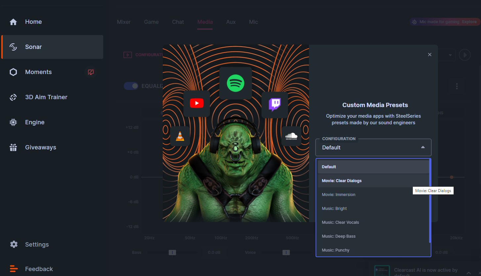Select Music: Punchy preset
This screenshot has height=276, width=481.
point(373,250)
